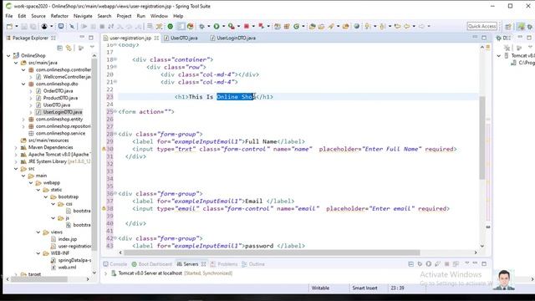Close the user-registration.jsp tab
The height and width of the screenshot is (301, 535).
[x=156, y=38]
